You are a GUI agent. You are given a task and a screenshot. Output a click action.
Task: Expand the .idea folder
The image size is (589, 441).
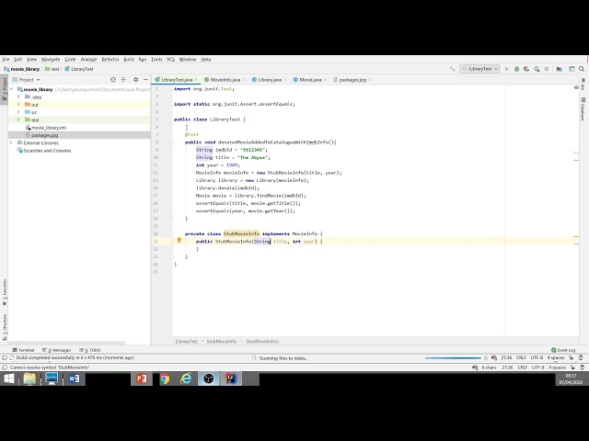18,96
